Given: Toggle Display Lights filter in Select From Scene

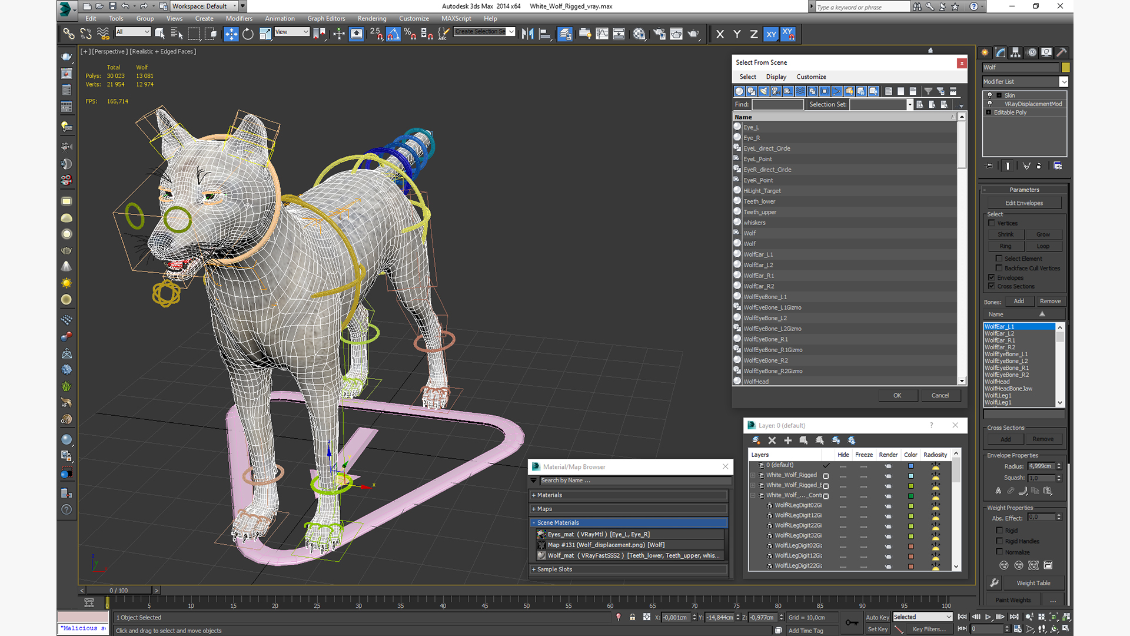Looking at the screenshot, I should [x=764, y=91].
